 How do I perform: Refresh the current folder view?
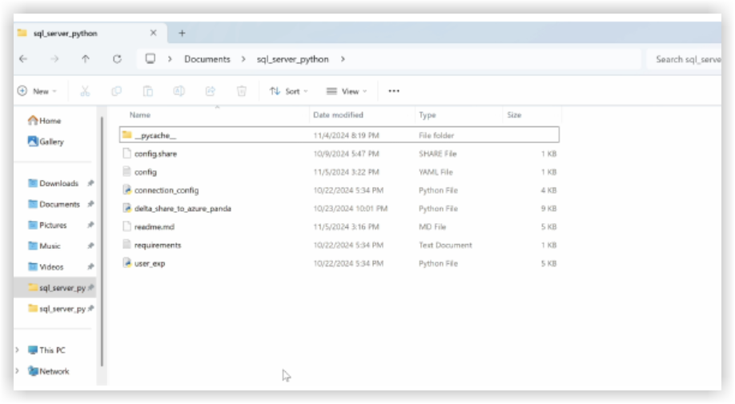(x=117, y=59)
